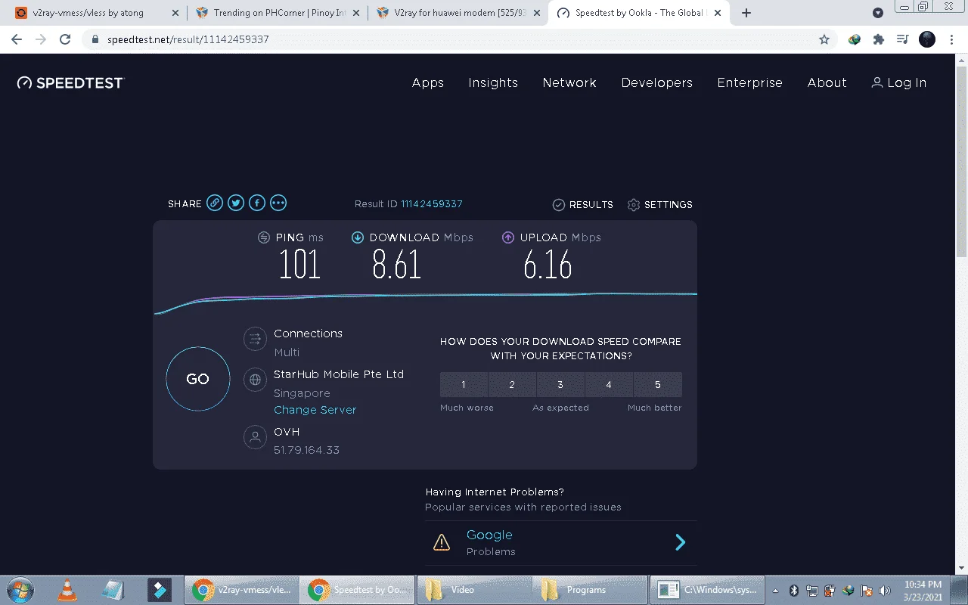Share the result on Facebook
Image resolution: width=968 pixels, height=605 pixels.
(x=257, y=203)
